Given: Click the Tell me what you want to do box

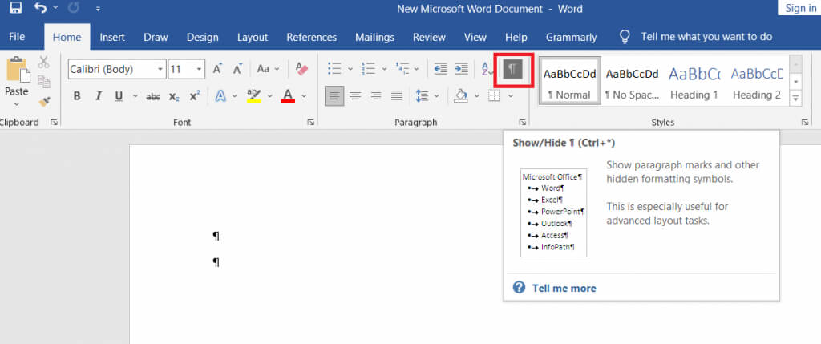Looking at the screenshot, I should coord(706,37).
